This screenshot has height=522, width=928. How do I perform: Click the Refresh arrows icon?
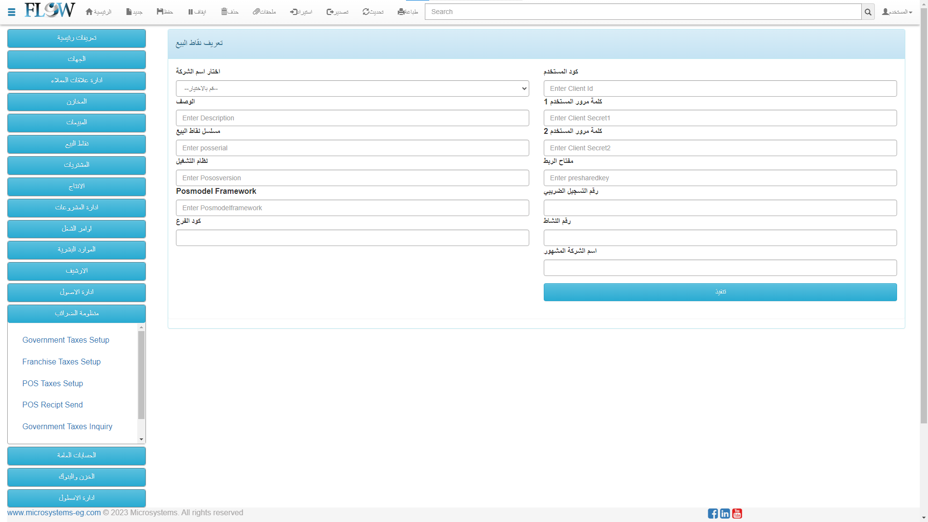[366, 12]
